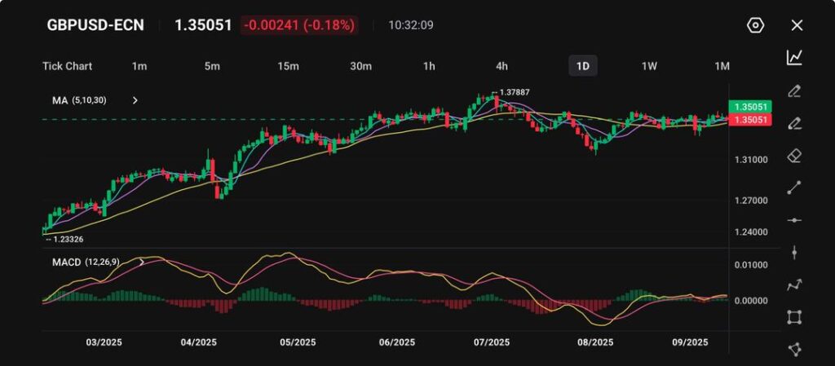Screen dimensions: 835x366
Task: Expand the MACD (12,26,9) indicator chevron
Action: 143,262
